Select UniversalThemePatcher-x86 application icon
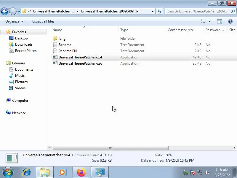 pos(55,63)
